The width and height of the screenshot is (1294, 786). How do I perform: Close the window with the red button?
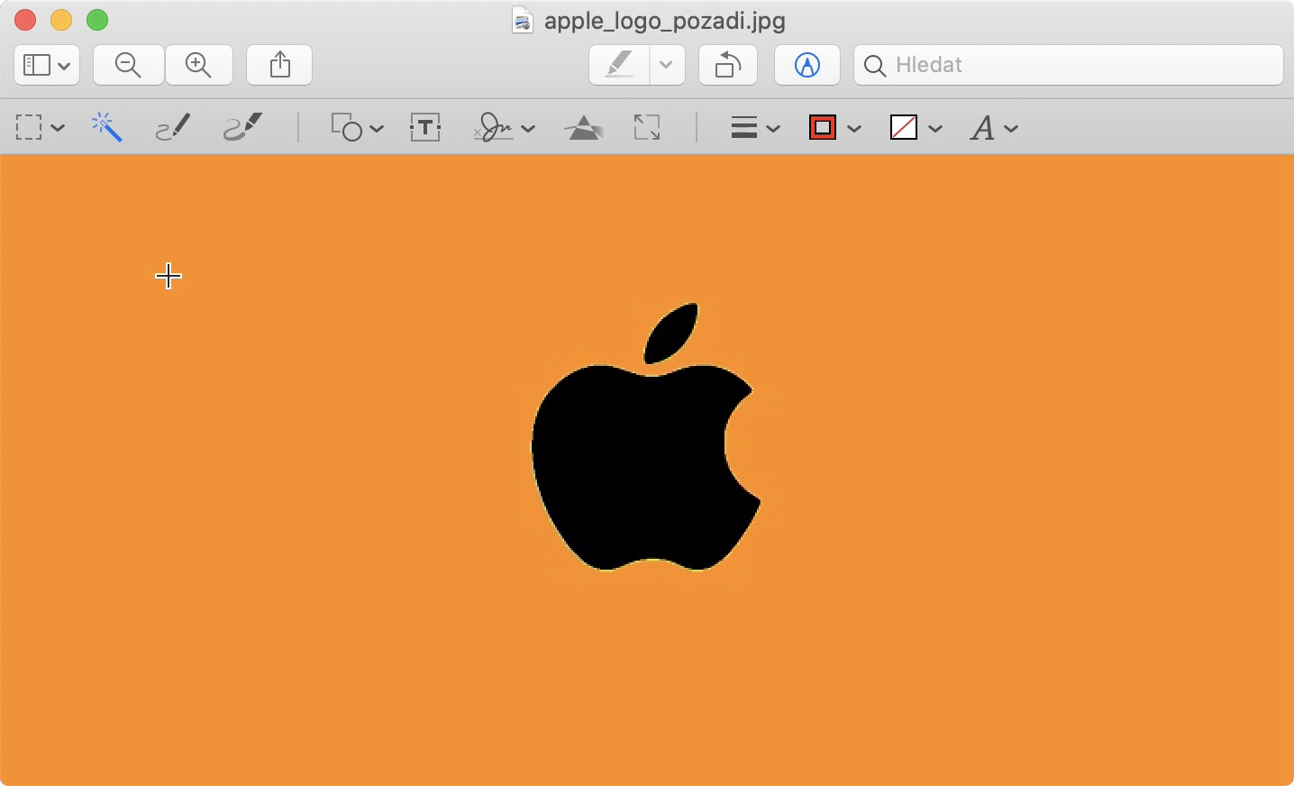click(25, 20)
